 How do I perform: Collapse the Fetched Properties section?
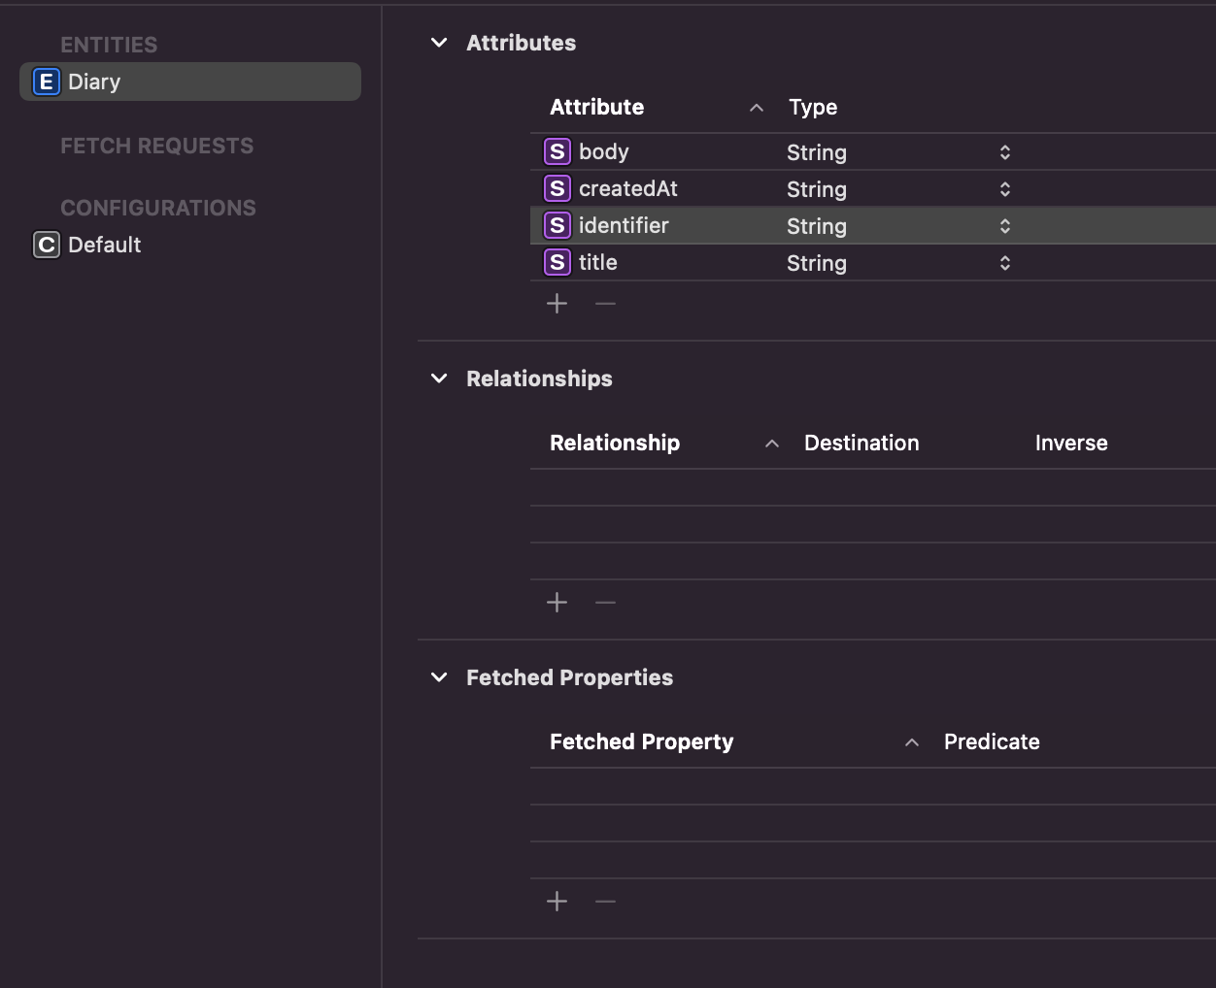[x=439, y=677]
